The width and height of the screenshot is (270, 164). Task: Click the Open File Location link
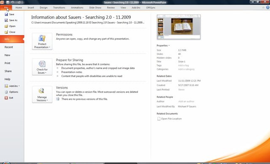[x=171, y=119]
